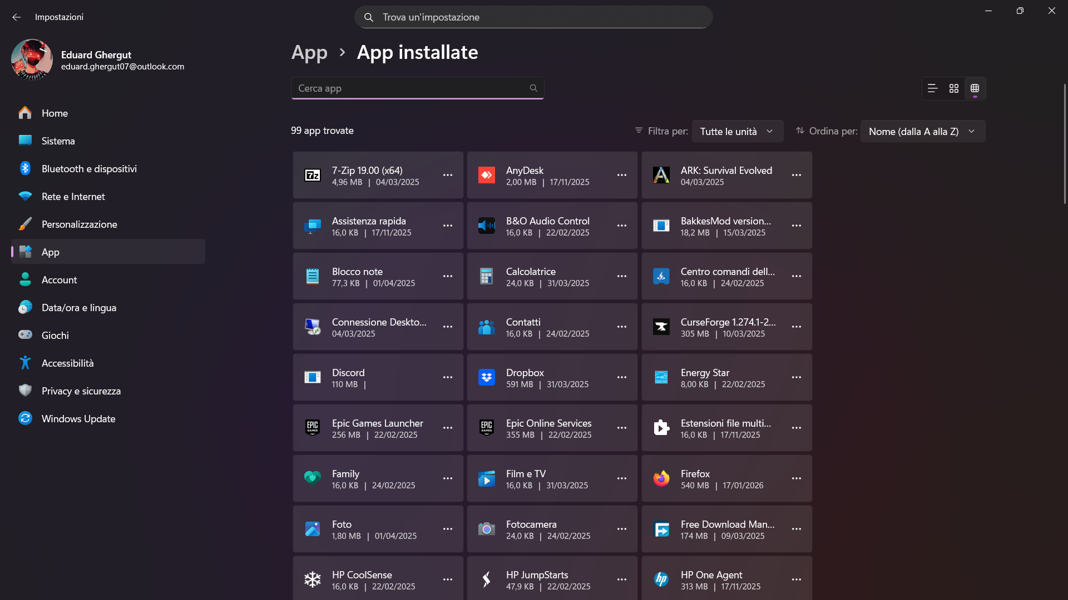Go back with the back arrow
The image size is (1068, 600).
coord(17,17)
